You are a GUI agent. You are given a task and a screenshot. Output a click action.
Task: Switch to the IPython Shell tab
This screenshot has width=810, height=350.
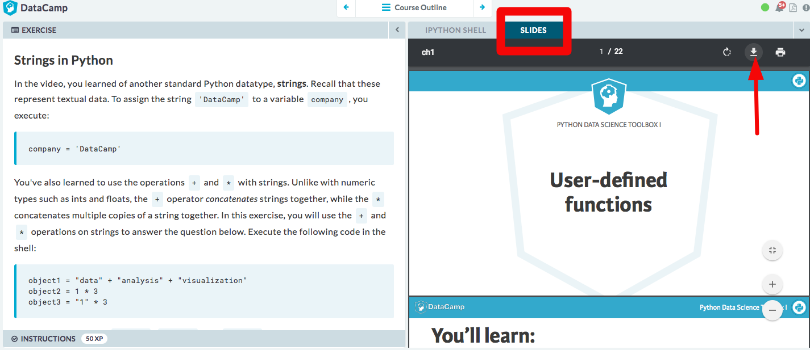[455, 30]
